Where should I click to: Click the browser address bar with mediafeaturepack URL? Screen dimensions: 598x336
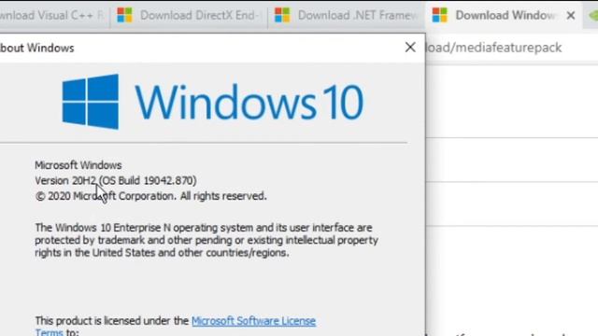click(x=512, y=48)
